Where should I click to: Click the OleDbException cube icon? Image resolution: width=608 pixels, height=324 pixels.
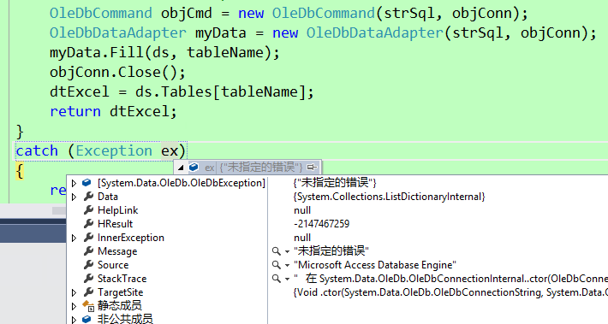coord(86,183)
